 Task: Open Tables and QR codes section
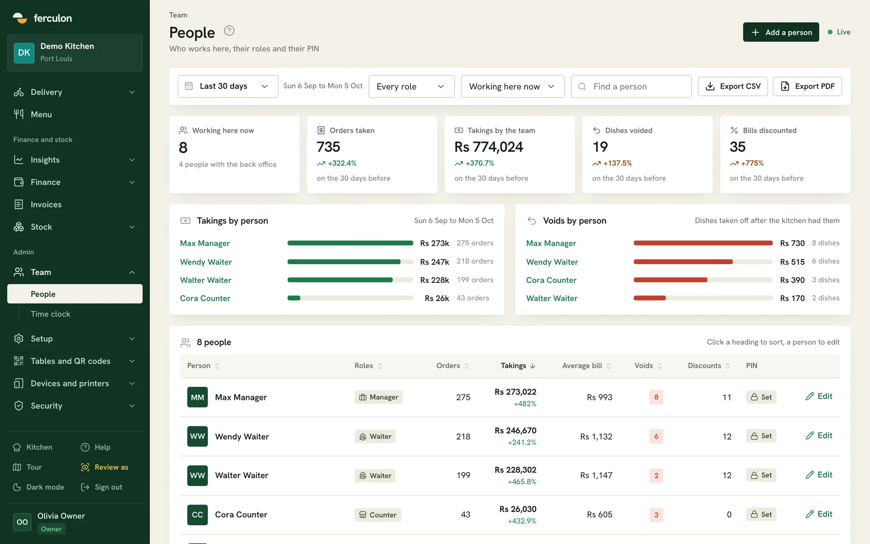(x=75, y=361)
